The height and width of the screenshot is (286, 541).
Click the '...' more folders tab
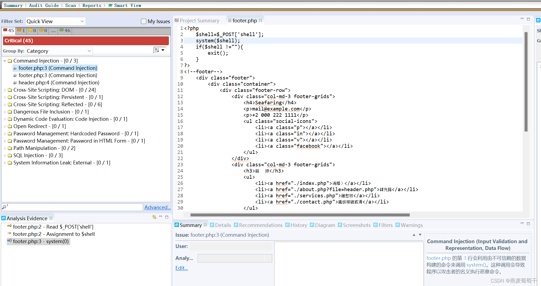(53, 30)
